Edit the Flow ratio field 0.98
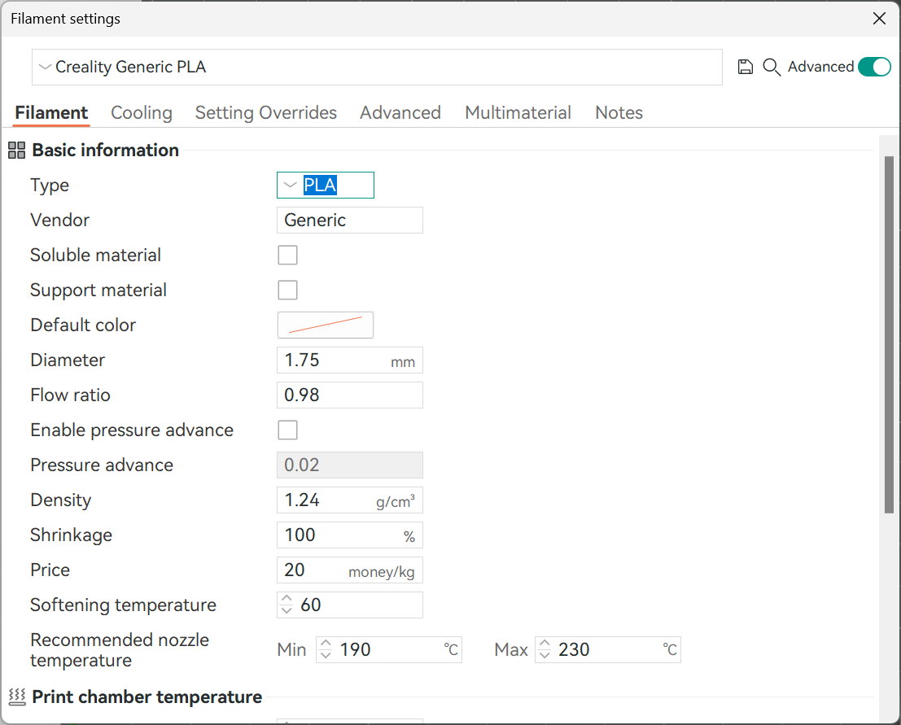901x725 pixels. 350,395
